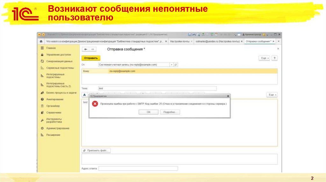Click the yellow Отправить button

point(91,58)
